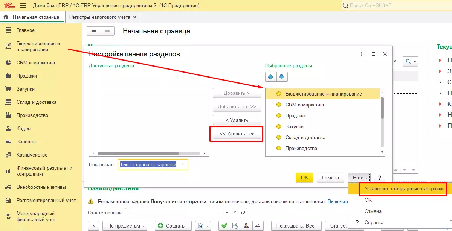Open the magnifier search dropdown on start page
452x231 pixels.
pos(411,61)
